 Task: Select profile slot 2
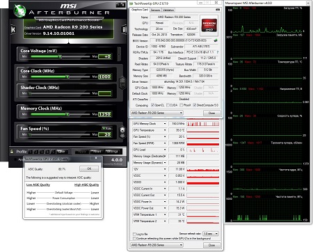pyautogui.click(x=36, y=152)
